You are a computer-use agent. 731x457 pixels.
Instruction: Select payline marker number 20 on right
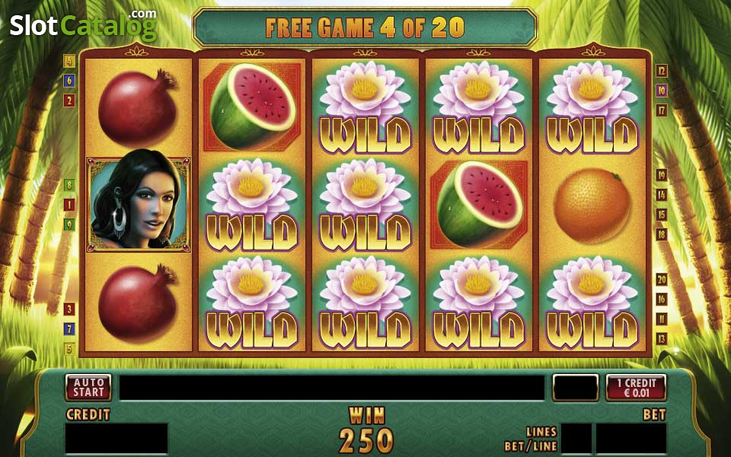point(662,280)
